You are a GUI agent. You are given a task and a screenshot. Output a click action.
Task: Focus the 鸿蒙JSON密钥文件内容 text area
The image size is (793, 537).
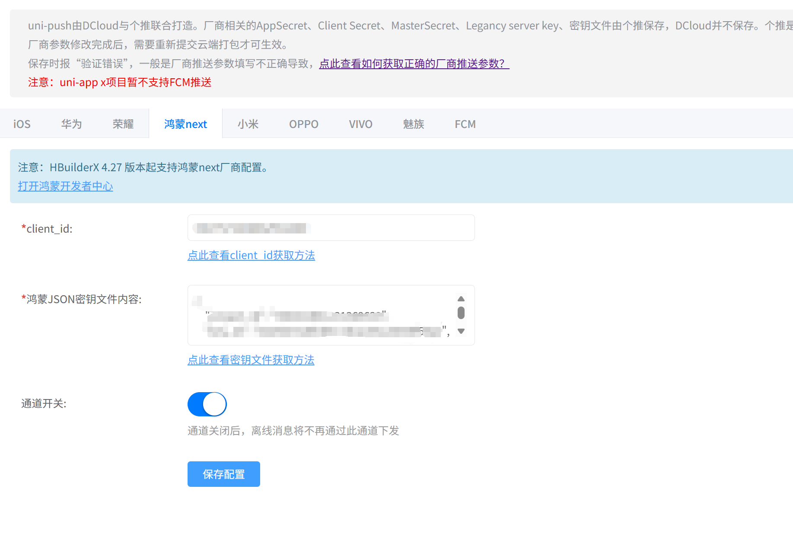click(x=331, y=315)
